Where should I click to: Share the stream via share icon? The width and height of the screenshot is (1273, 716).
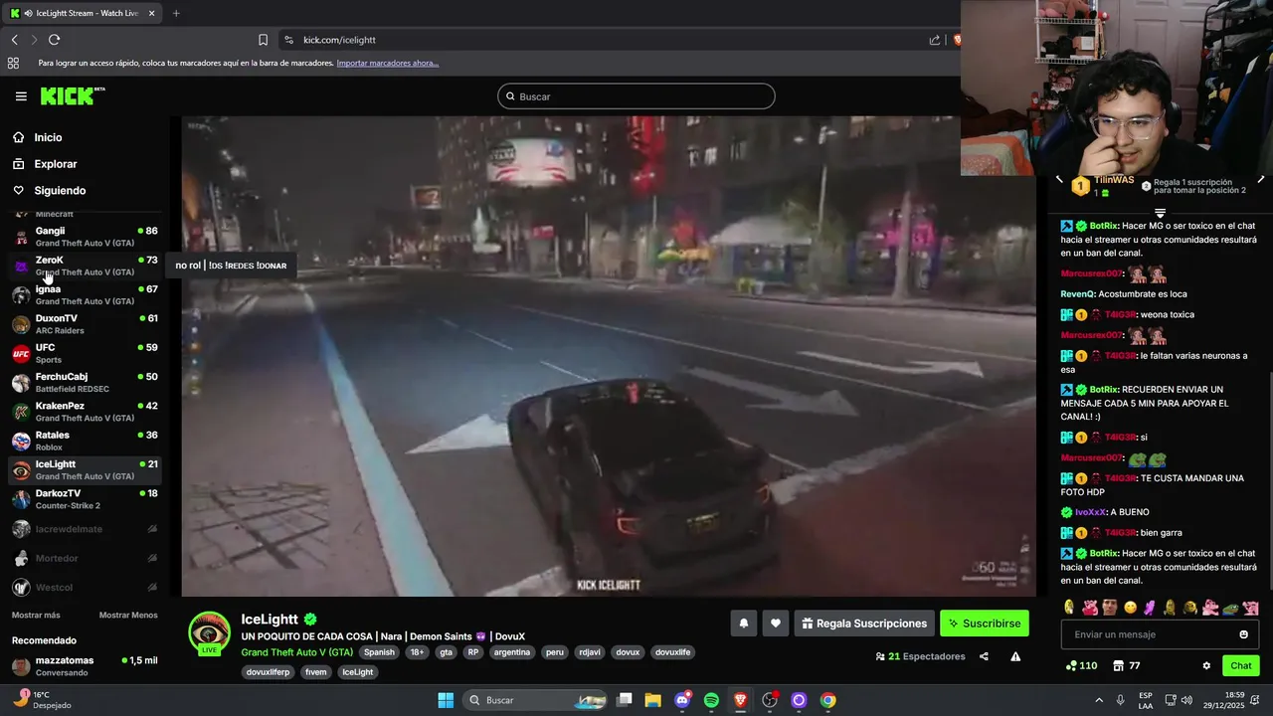click(x=984, y=656)
